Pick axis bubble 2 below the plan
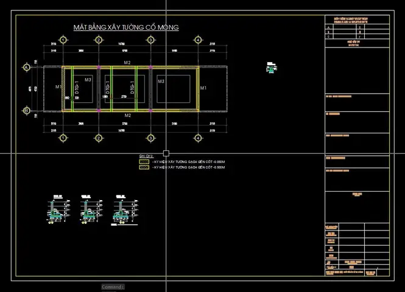The image size is (405, 292). coord(99,138)
